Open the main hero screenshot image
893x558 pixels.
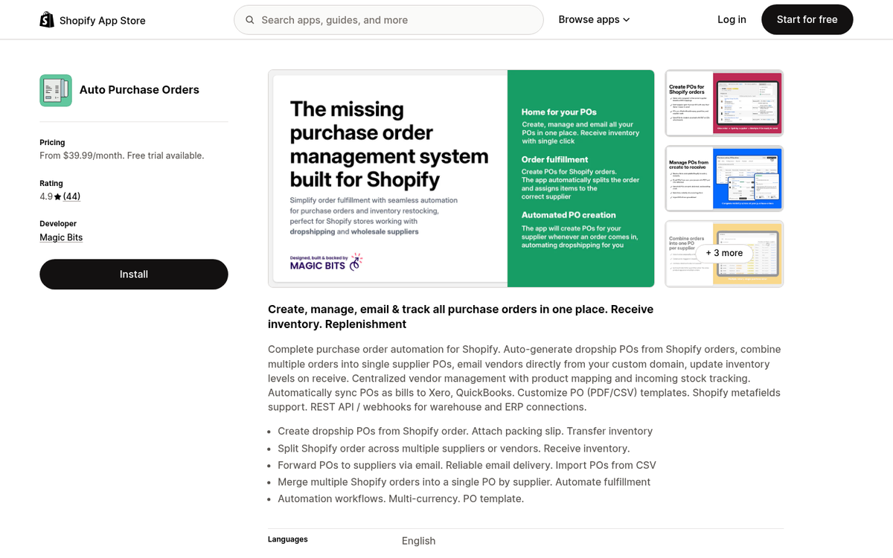click(388, 179)
